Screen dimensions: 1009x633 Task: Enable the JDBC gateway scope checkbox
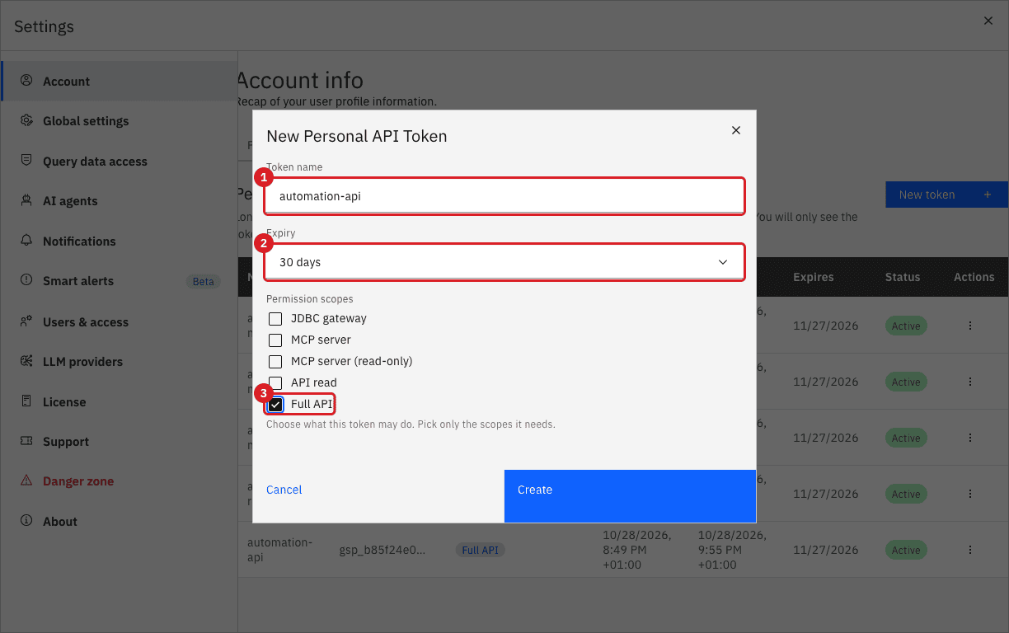point(275,318)
